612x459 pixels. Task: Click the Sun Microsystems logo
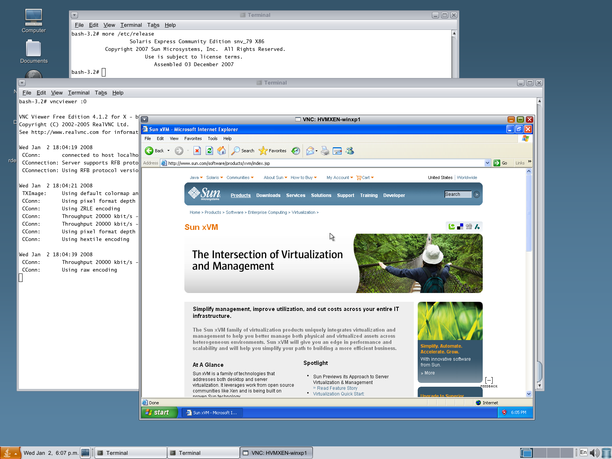coord(204,194)
